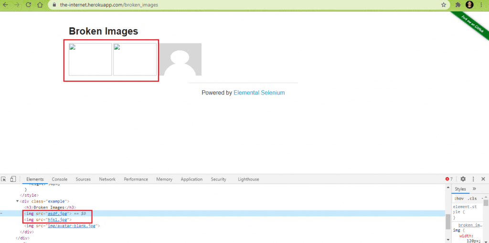Open the img/avatar-blank.jpg source link
Image resolution: width=489 pixels, height=243 pixels.
click(73, 225)
